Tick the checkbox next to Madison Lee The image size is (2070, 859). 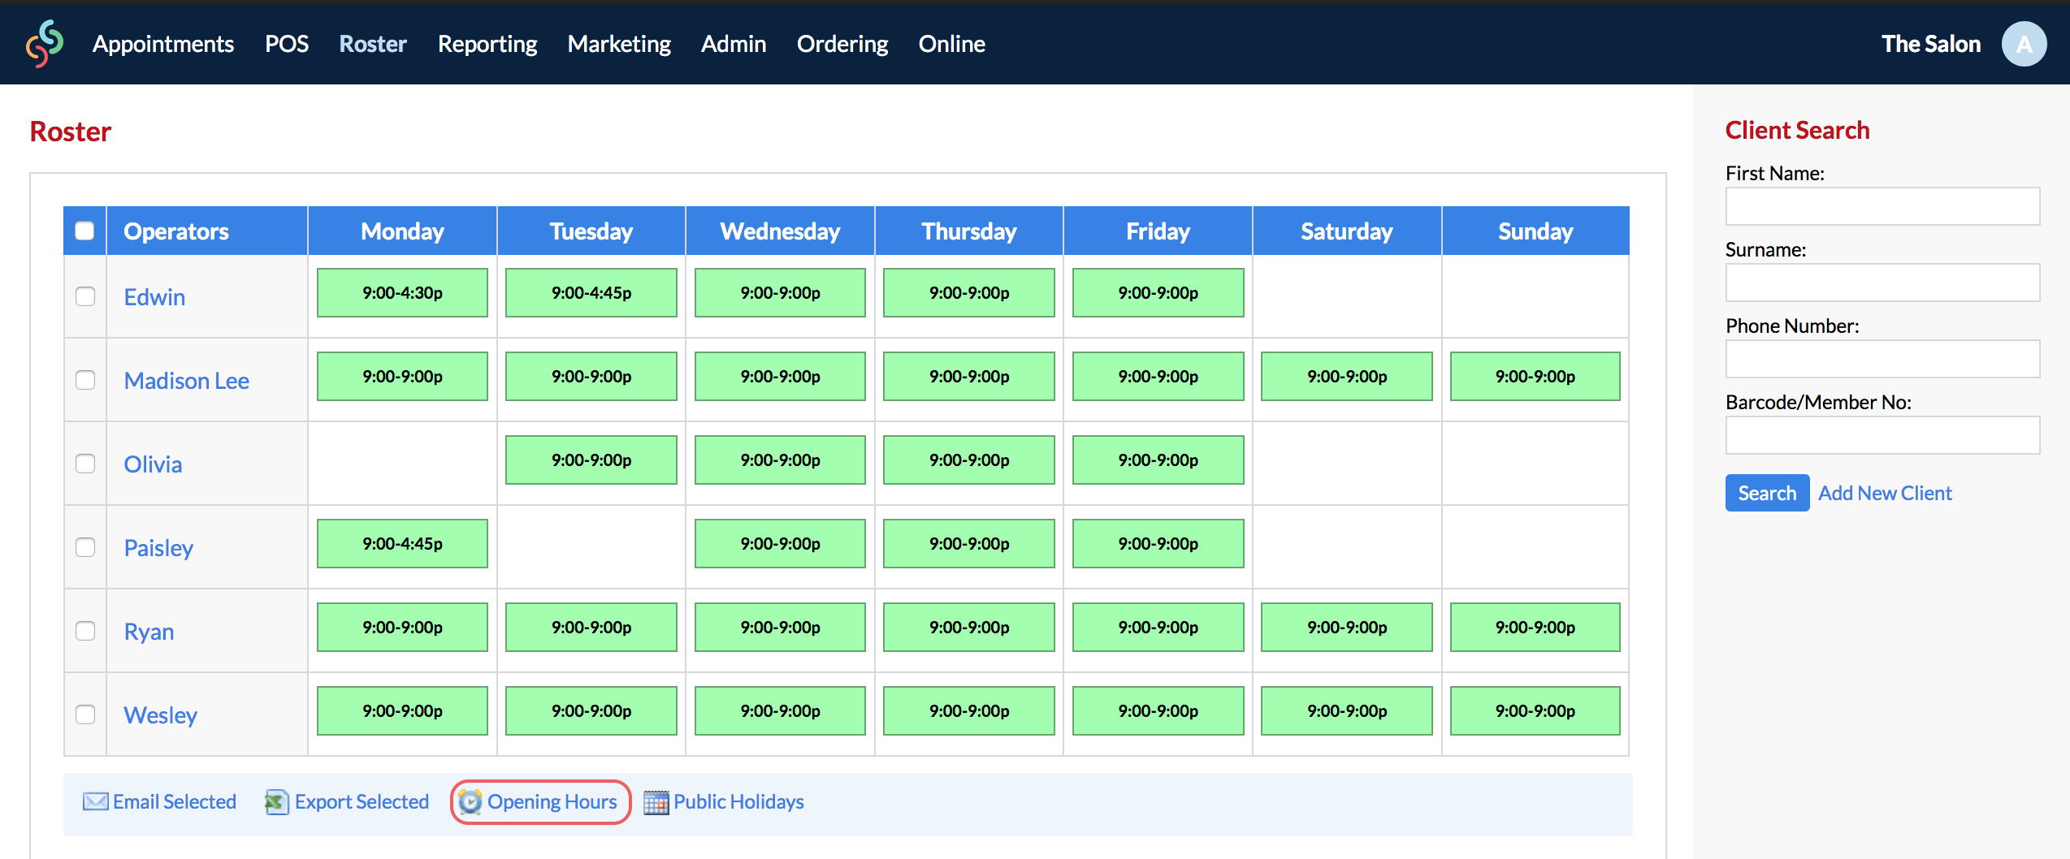pos(84,379)
